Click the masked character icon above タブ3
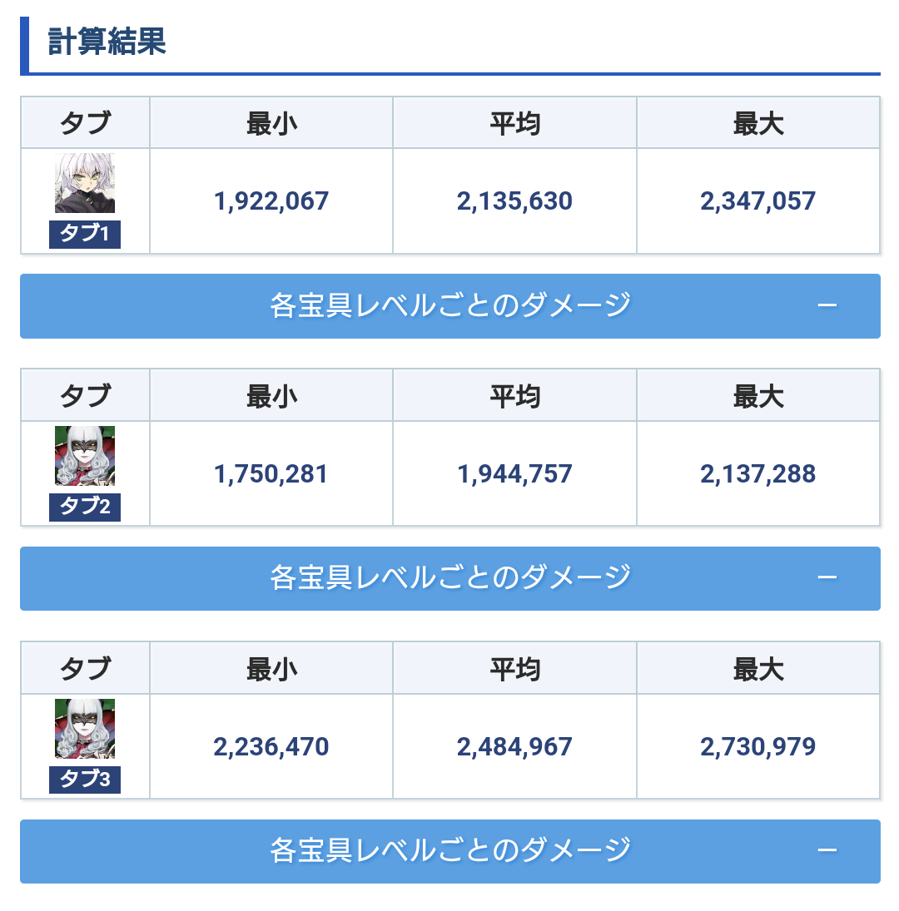This screenshot has width=899, height=911. [x=85, y=729]
